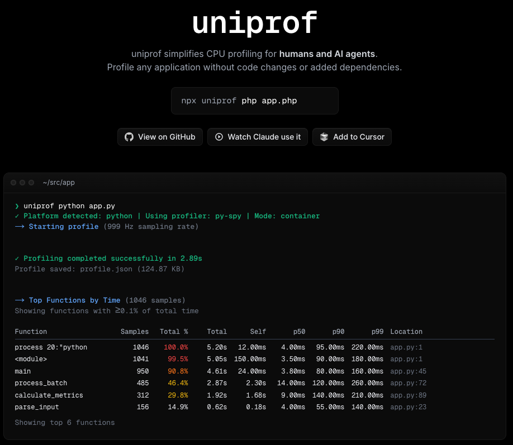Click the Location column header
Screen dimensions: 513x445
406,332
